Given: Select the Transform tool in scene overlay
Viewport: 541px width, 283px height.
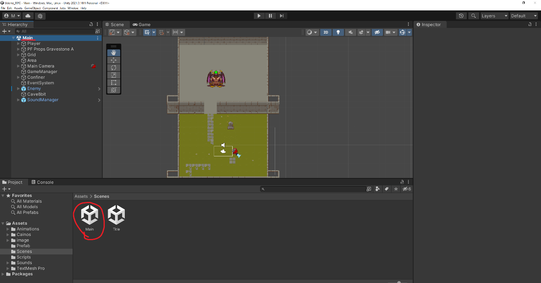Looking at the screenshot, I should tap(114, 90).
